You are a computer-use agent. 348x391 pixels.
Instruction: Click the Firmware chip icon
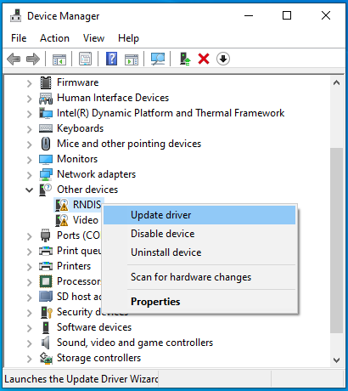pos(46,82)
